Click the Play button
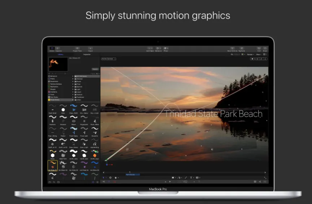This screenshot has height=204, width=312. pos(170,182)
